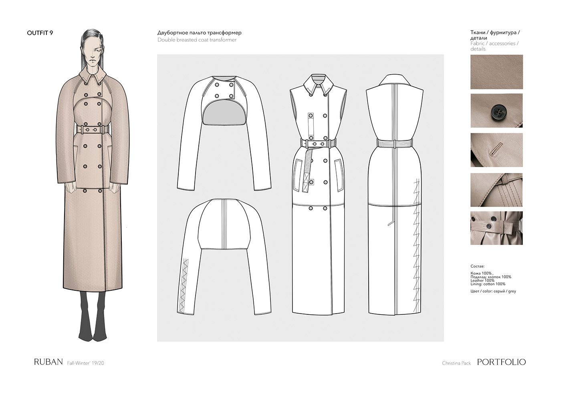Open the belted coat waist photo
This screenshot has height=397, width=561.
point(496,228)
